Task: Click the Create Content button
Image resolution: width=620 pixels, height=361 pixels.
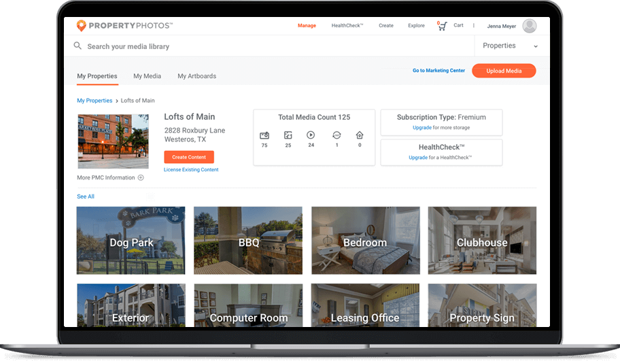Action: click(x=189, y=157)
